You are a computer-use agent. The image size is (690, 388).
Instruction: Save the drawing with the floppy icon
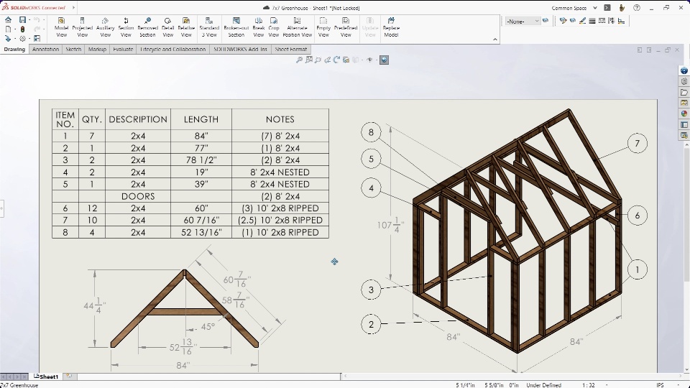point(22,20)
